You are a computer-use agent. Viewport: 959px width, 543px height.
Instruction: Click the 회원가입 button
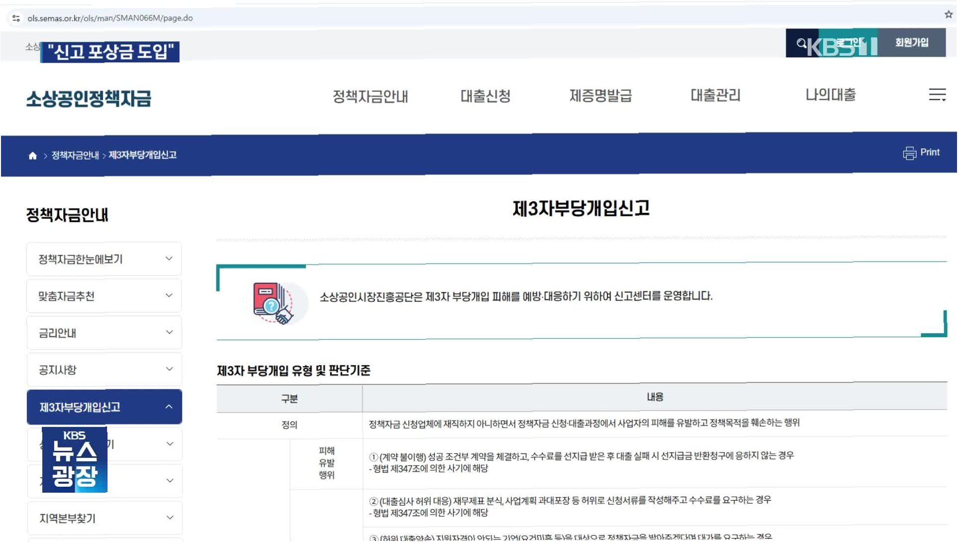click(911, 43)
